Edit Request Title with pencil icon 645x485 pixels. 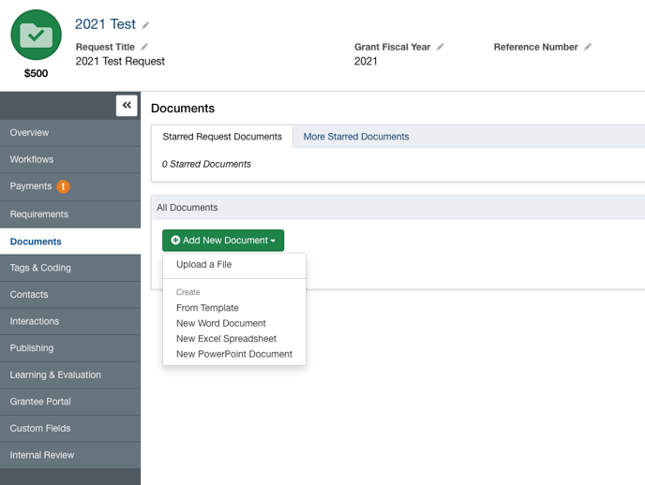(x=144, y=47)
